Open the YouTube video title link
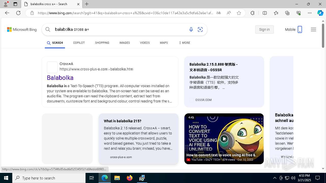The width and height of the screenshot is (326, 183). tap(222, 155)
